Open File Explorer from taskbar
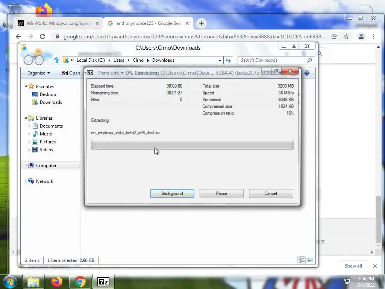 point(33,281)
